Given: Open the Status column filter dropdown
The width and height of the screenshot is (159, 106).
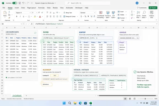Looking at the screenshot, I should pyautogui.click(x=37, y=38).
